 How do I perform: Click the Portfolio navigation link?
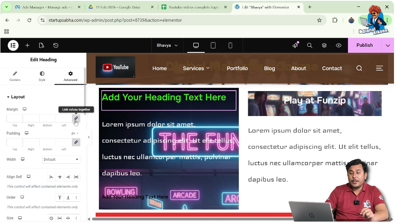237,68
